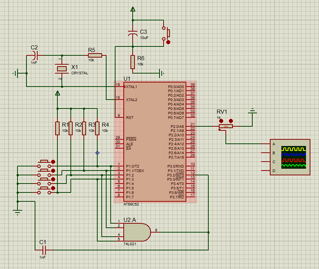Screen dimensions: 319x269
Task: Click the RV1 potentiometer 0% wiper body
Action: pyautogui.click(x=226, y=127)
